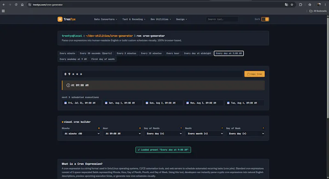Reload the page with refresh icon
The image size is (329, 179).
click(16, 5)
